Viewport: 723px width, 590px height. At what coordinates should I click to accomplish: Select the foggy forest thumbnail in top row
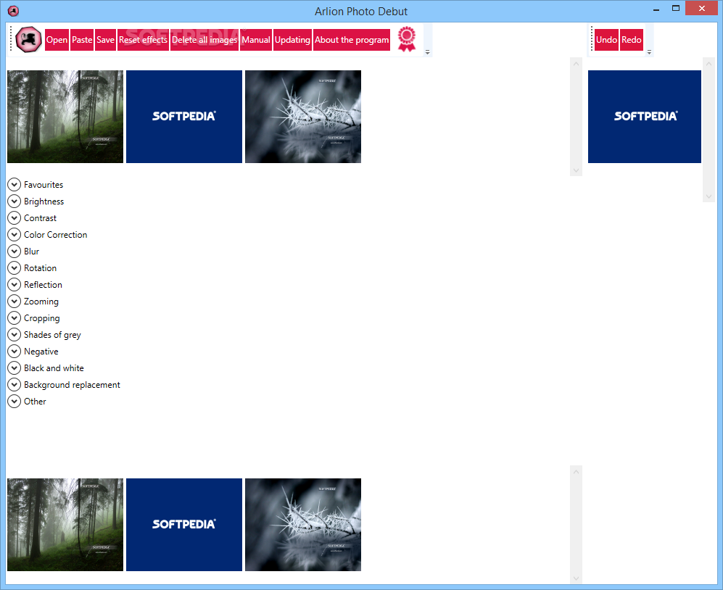(65, 117)
